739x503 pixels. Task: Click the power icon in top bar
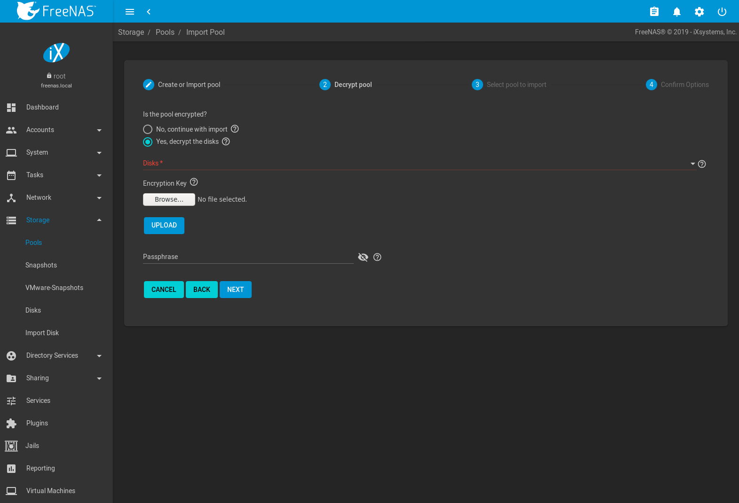click(x=722, y=12)
